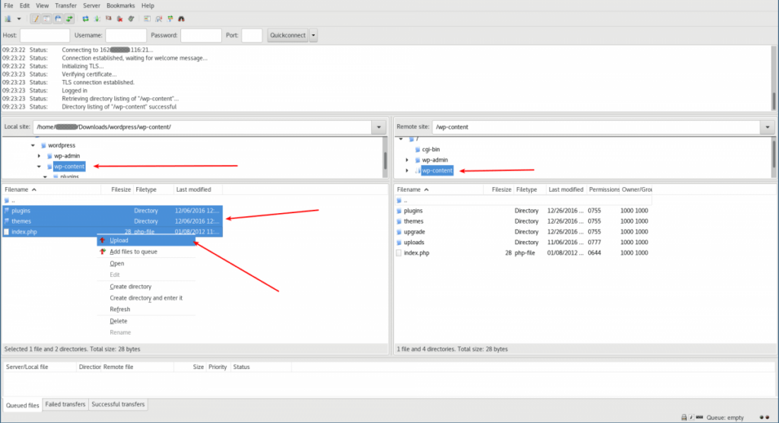Open the Remote site path dropdown

tap(767, 127)
